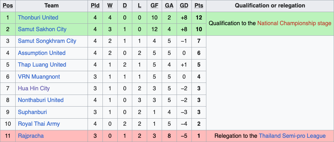Screen dimensions: 334x142
Task: Click the GF column header
Action: point(154,6)
